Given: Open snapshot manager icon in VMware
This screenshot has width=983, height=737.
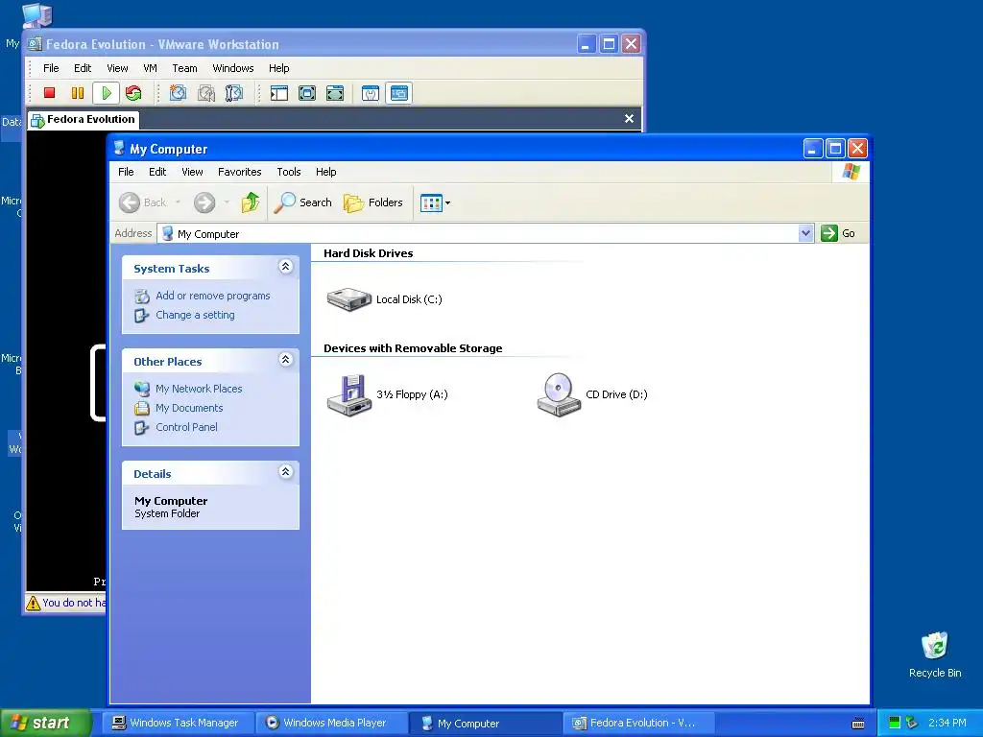Looking at the screenshot, I should 234,93.
